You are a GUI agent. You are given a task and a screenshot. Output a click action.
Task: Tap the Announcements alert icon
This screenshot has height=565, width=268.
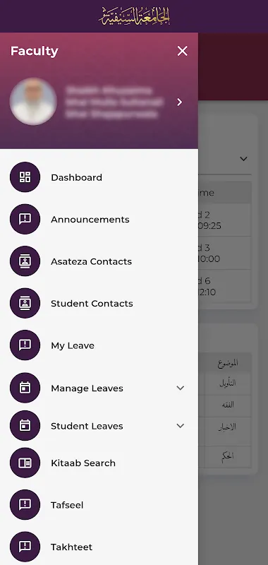pyautogui.click(x=25, y=219)
